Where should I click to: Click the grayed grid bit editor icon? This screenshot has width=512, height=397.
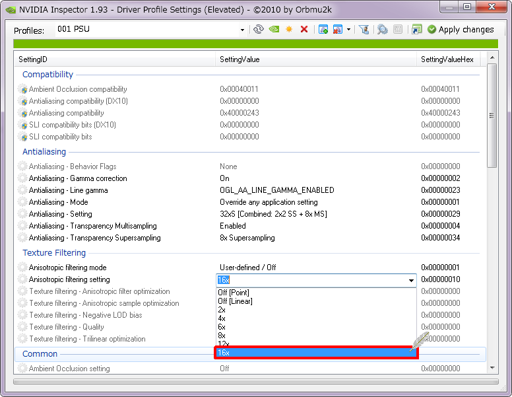tap(398, 30)
